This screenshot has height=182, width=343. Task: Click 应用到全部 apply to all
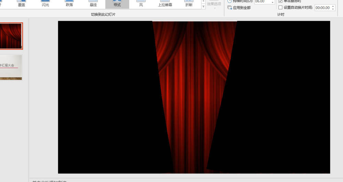point(239,8)
